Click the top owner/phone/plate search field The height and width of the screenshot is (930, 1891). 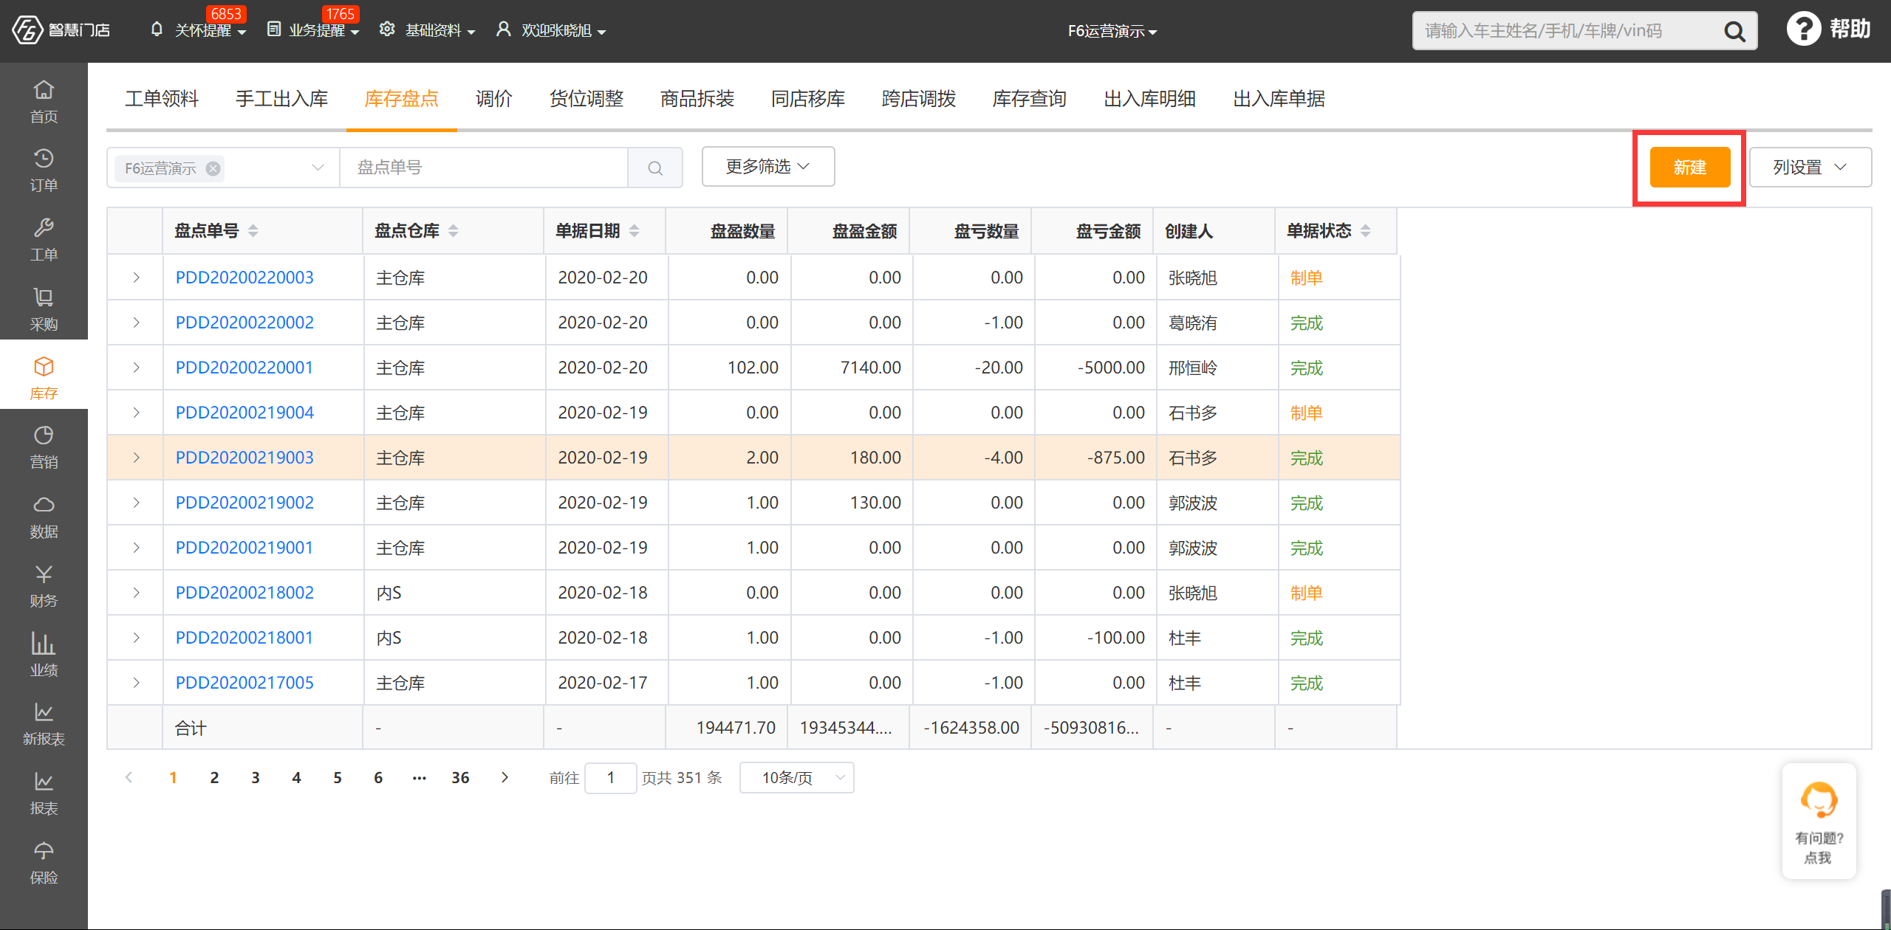(x=1566, y=31)
